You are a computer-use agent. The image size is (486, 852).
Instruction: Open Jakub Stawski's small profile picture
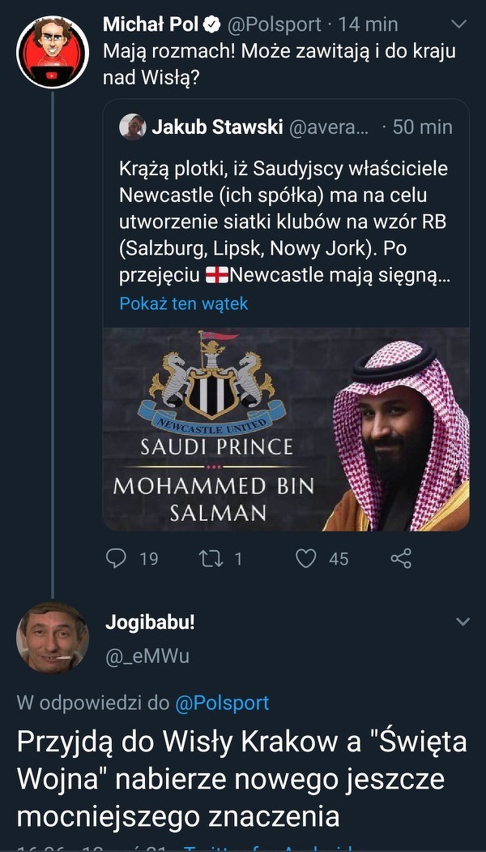tap(132, 127)
